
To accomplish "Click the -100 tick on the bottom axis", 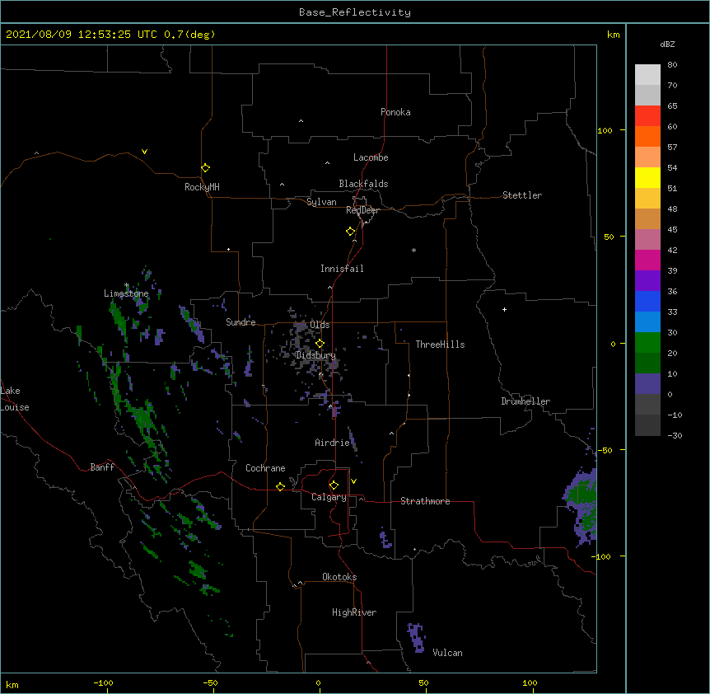I will 103,682.
